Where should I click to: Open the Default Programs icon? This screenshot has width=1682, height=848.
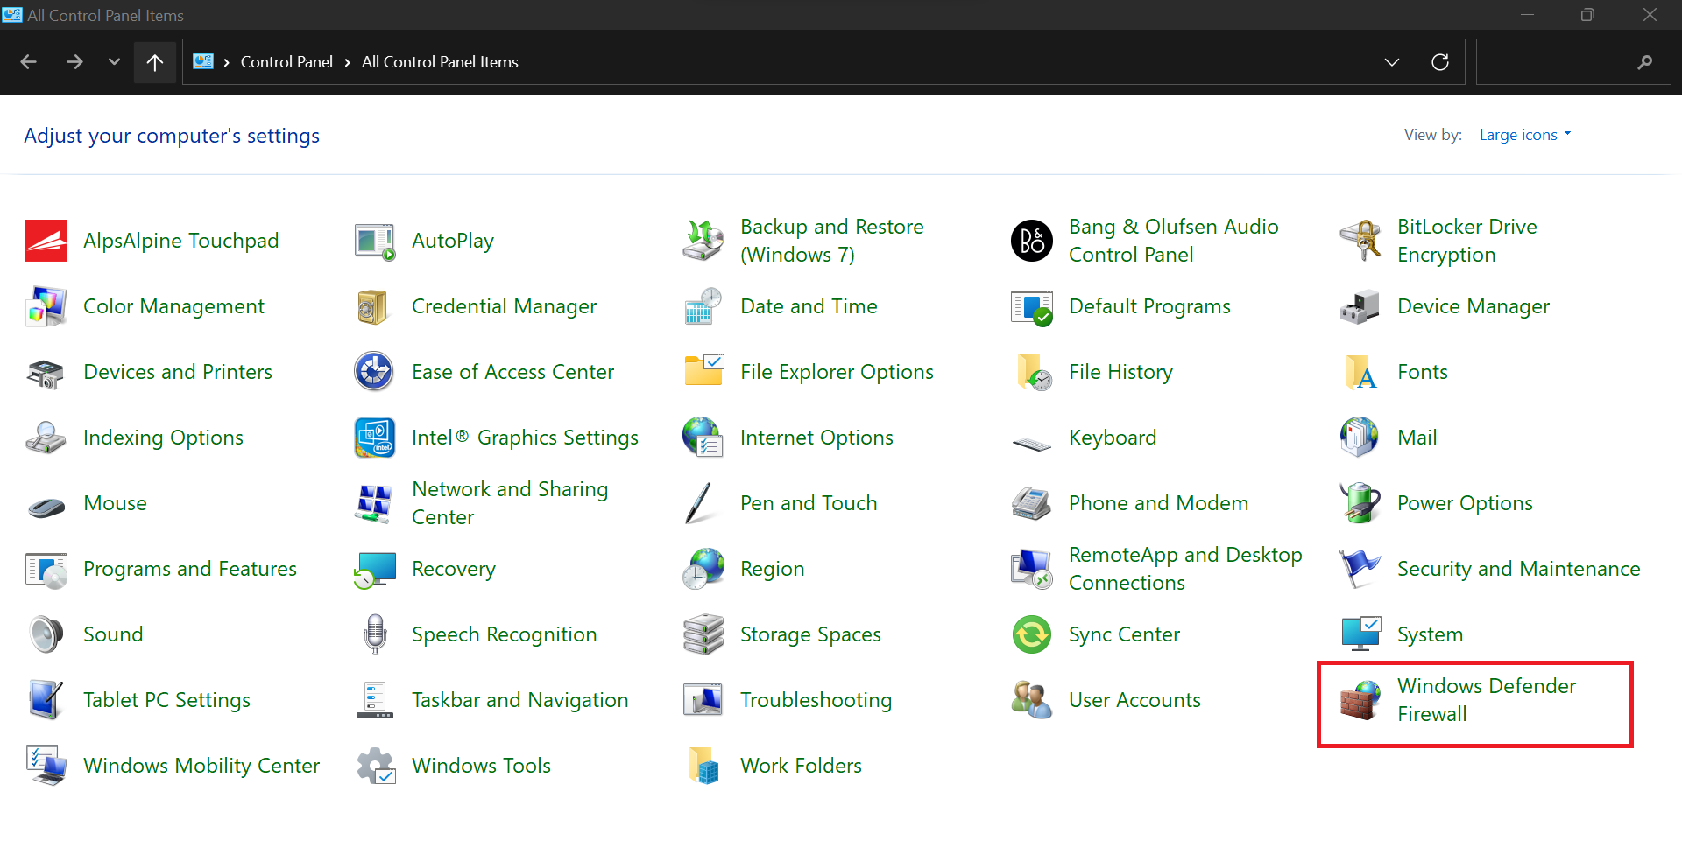(1032, 306)
